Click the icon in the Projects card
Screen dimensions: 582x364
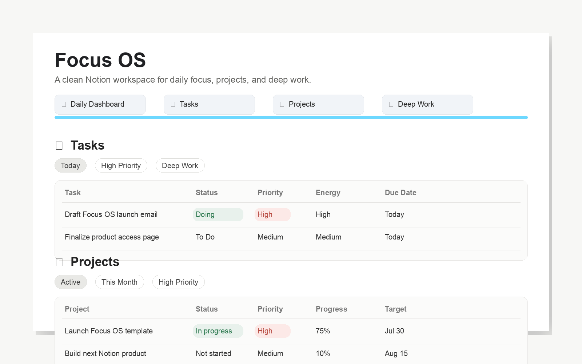(x=282, y=104)
